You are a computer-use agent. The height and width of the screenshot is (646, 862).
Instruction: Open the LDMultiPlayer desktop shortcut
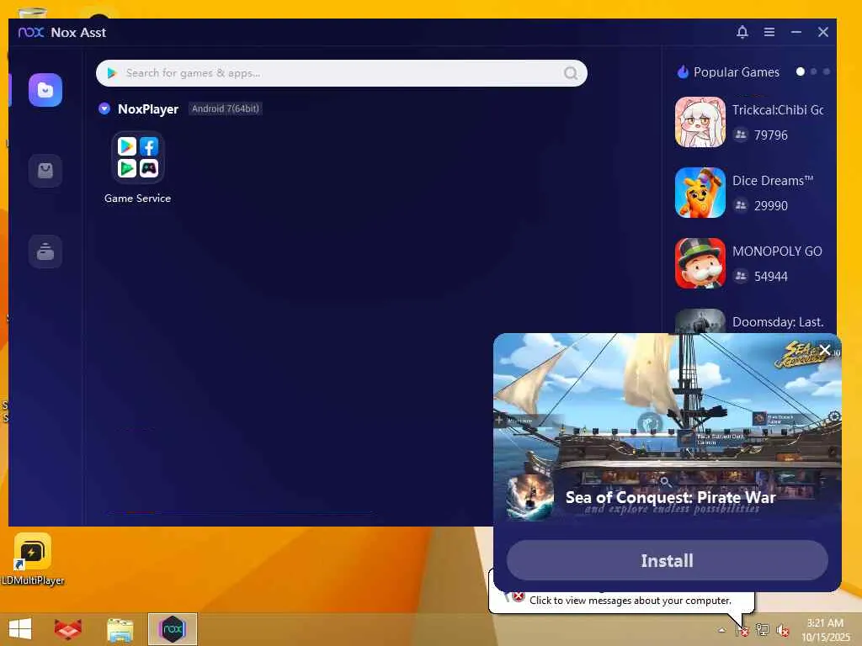pos(33,559)
